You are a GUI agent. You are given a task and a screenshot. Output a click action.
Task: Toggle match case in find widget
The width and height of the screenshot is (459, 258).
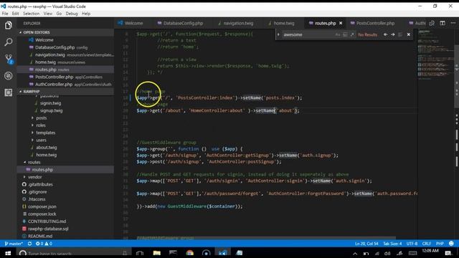click(338, 34)
